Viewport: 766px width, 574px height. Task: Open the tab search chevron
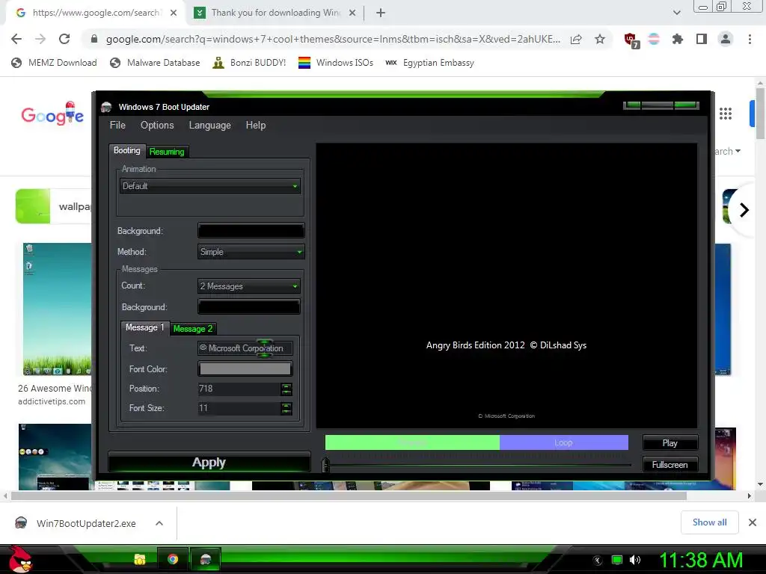(x=676, y=13)
